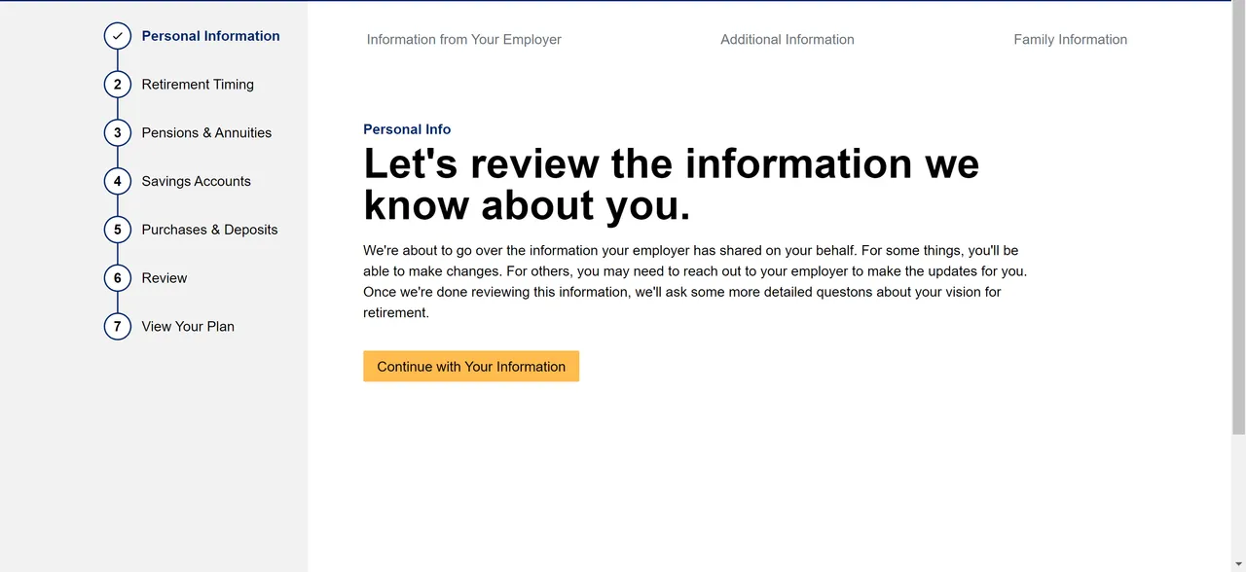Click the completed Personal Information checkmark circle

coord(117,35)
